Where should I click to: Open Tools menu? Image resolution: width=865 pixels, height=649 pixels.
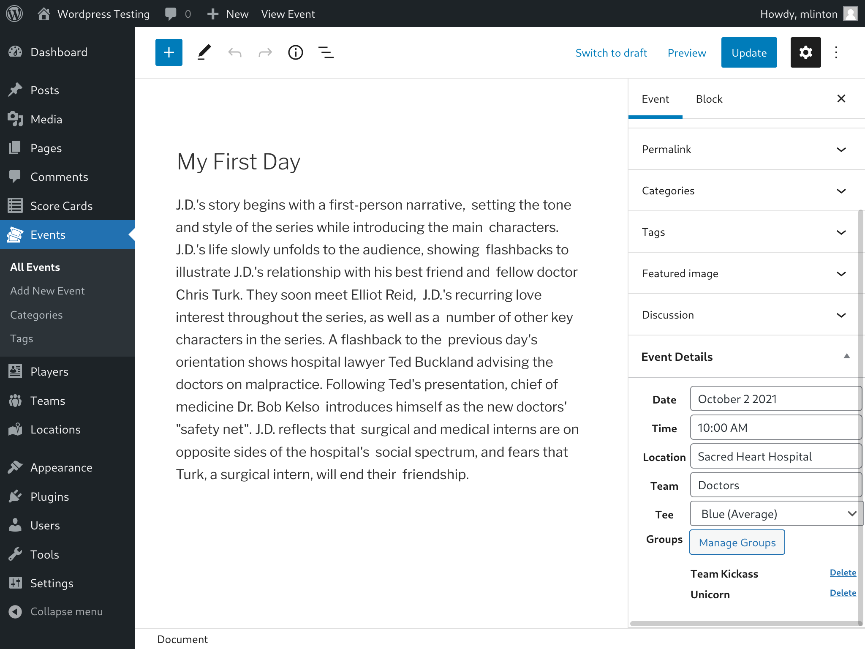click(68, 554)
